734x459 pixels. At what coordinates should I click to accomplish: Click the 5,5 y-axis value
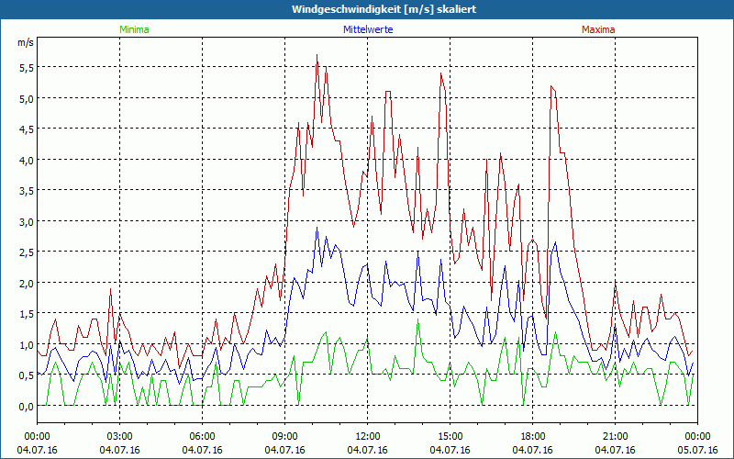click(x=27, y=67)
